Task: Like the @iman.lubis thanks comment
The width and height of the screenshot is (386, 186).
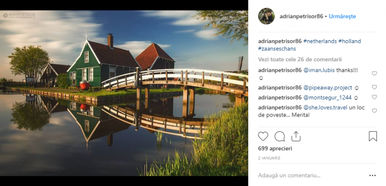Action: [374, 73]
